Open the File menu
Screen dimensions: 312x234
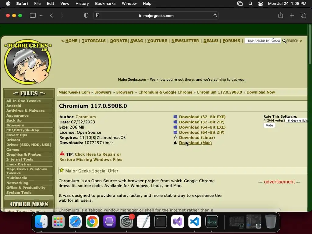click(x=37, y=3)
